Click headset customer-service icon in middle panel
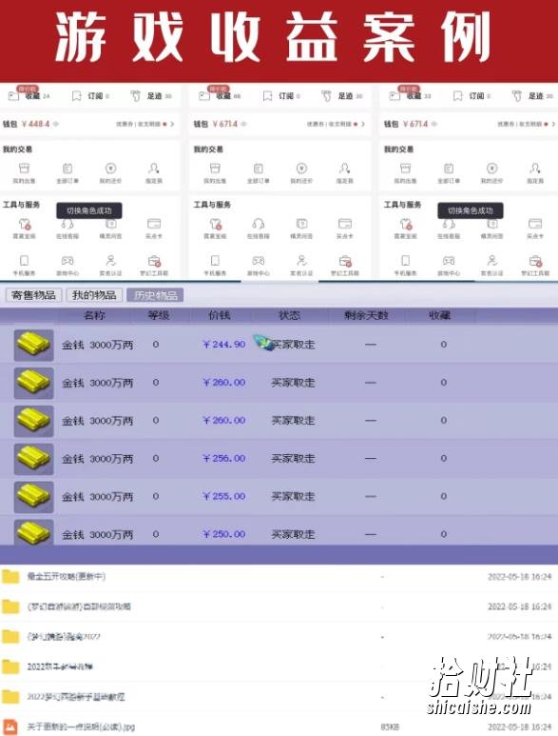The width and height of the screenshot is (558, 736). [x=259, y=224]
